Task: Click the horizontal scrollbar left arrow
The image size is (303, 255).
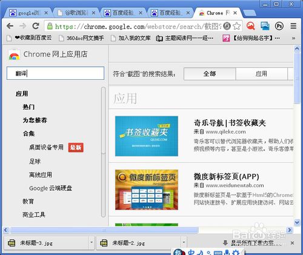Action: (x=5, y=230)
